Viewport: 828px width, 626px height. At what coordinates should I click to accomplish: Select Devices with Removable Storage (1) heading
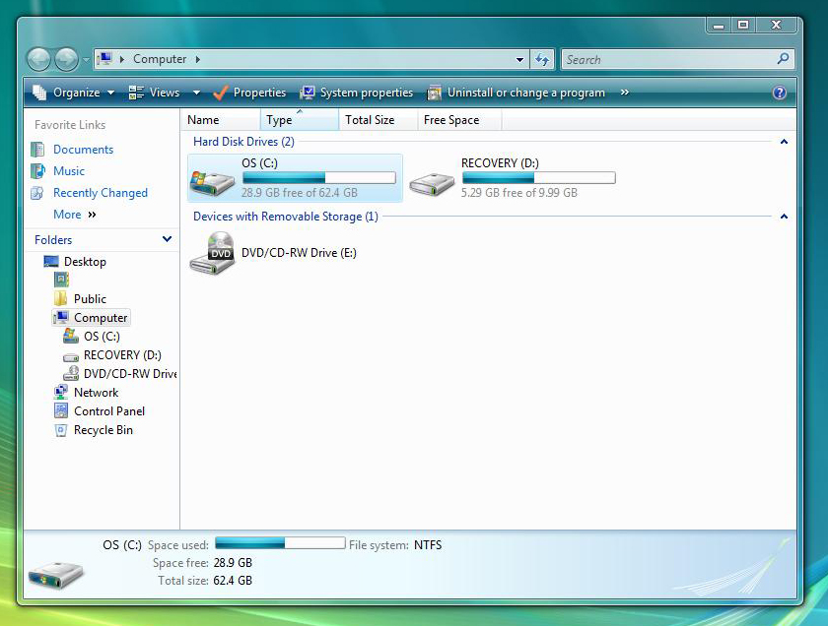(x=285, y=217)
